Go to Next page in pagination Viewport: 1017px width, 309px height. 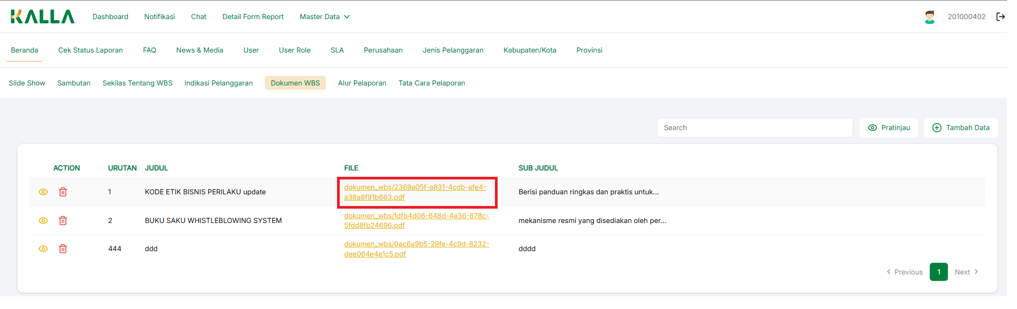tap(966, 272)
